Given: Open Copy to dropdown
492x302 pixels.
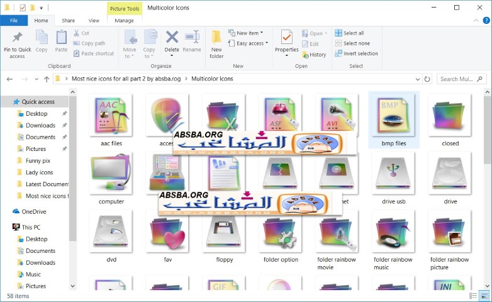Looking at the screenshot, I should tap(149, 44).
